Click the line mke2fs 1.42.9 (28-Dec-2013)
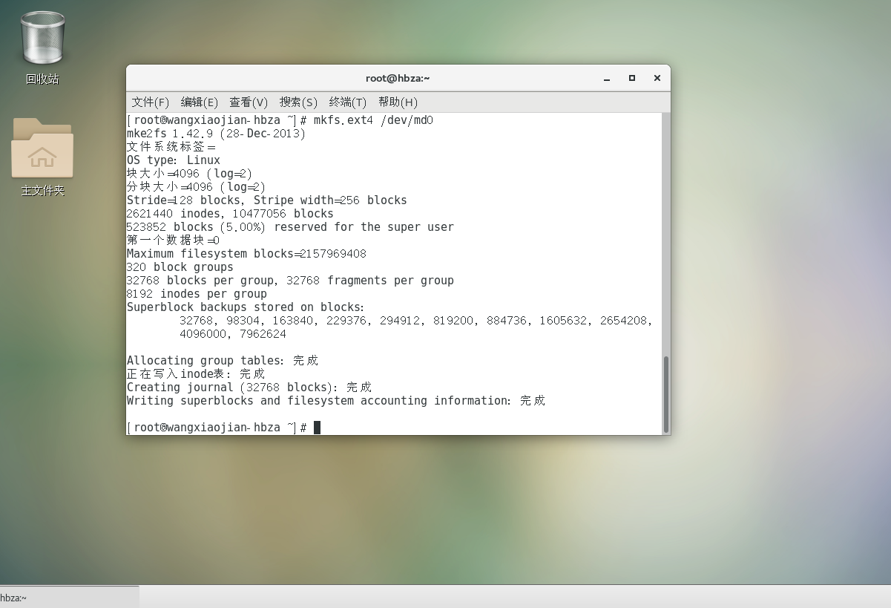Image resolution: width=891 pixels, height=608 pixels. click(x=216, y=134)
